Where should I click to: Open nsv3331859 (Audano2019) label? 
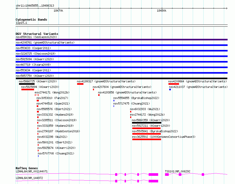(x=56, y=126)
